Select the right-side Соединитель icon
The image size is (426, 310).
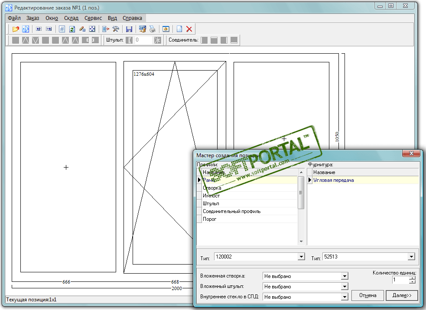tap(224, 40)
